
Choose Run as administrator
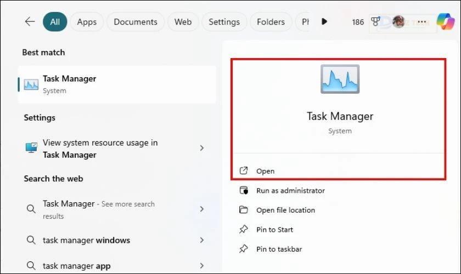290,191
